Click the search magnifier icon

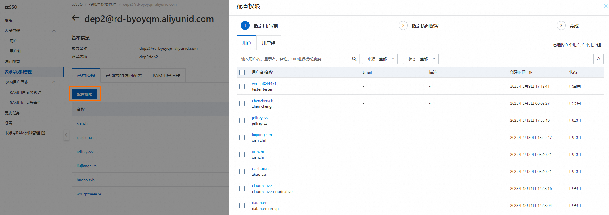[354, 59]
